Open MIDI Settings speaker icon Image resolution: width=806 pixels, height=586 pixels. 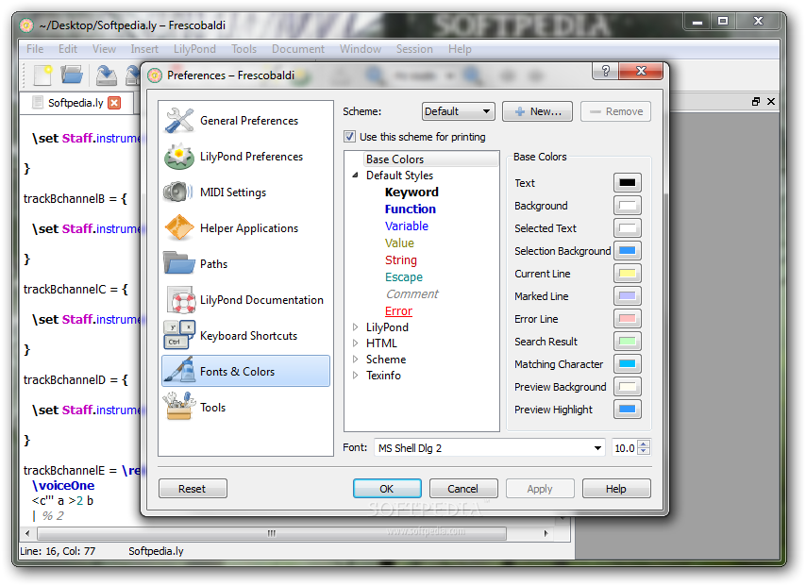(178, 193)
